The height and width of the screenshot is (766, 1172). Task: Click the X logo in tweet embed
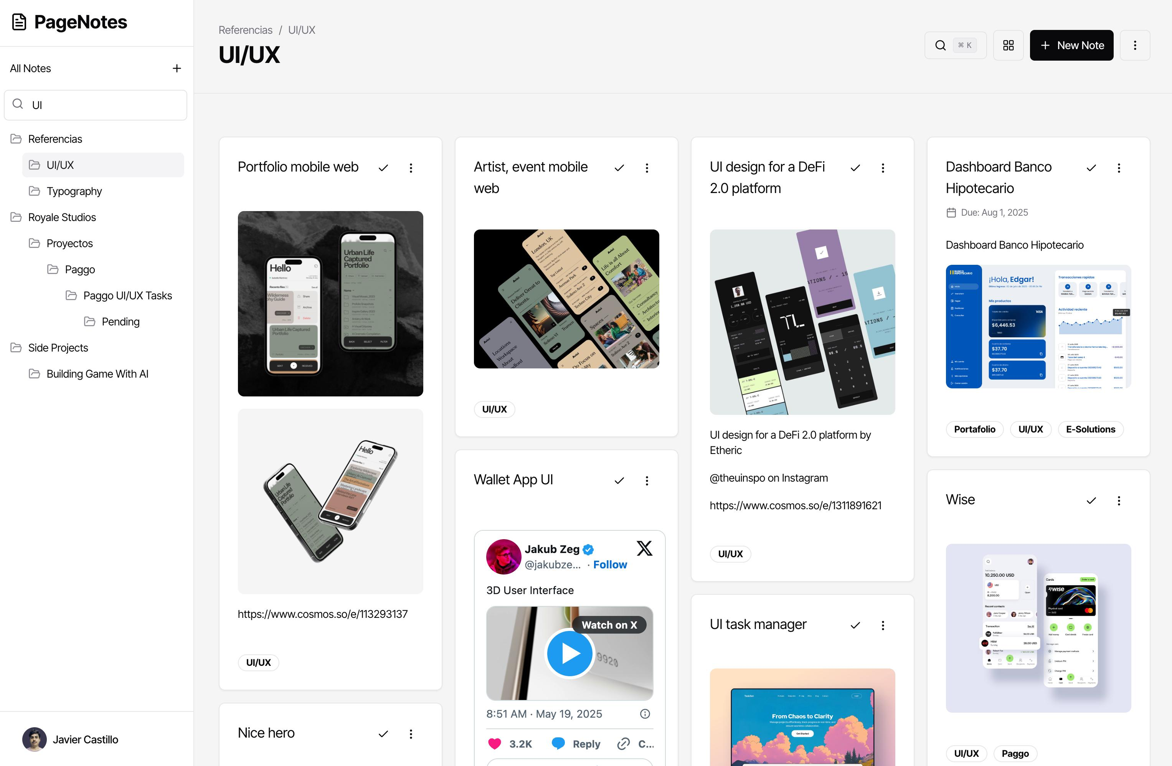pyautogui.click(x=644, y=548)
